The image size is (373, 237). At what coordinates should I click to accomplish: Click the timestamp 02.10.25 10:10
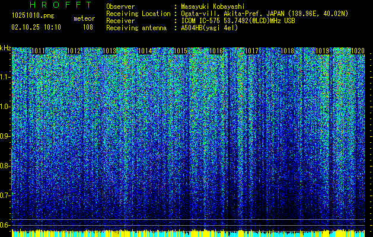pyautogui.click(x=36, y=27)
